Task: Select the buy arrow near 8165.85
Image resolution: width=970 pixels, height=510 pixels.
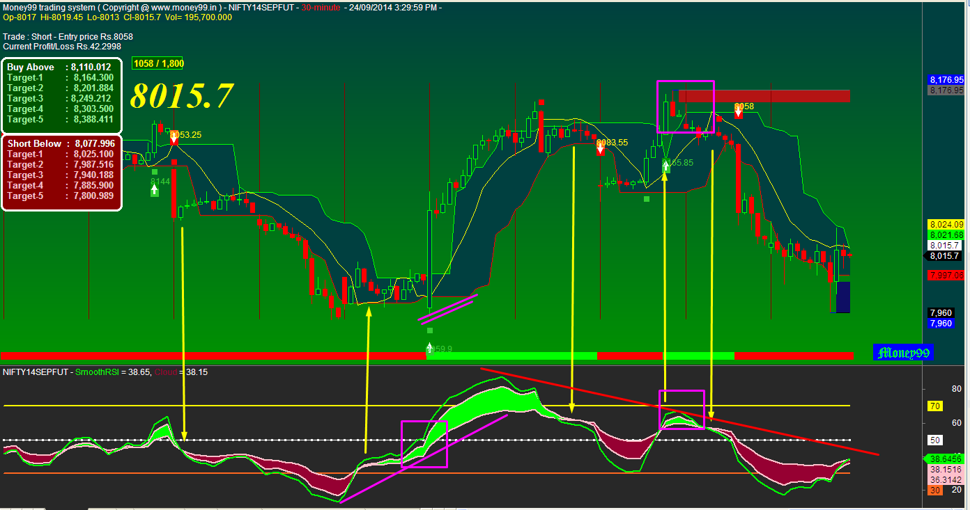Action: (x=665, y=168)
